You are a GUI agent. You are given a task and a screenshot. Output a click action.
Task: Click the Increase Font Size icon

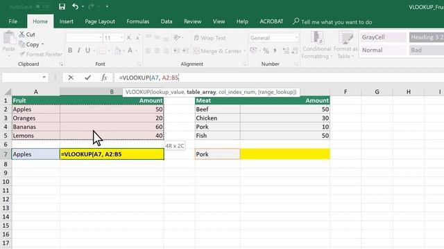[129, 37]
